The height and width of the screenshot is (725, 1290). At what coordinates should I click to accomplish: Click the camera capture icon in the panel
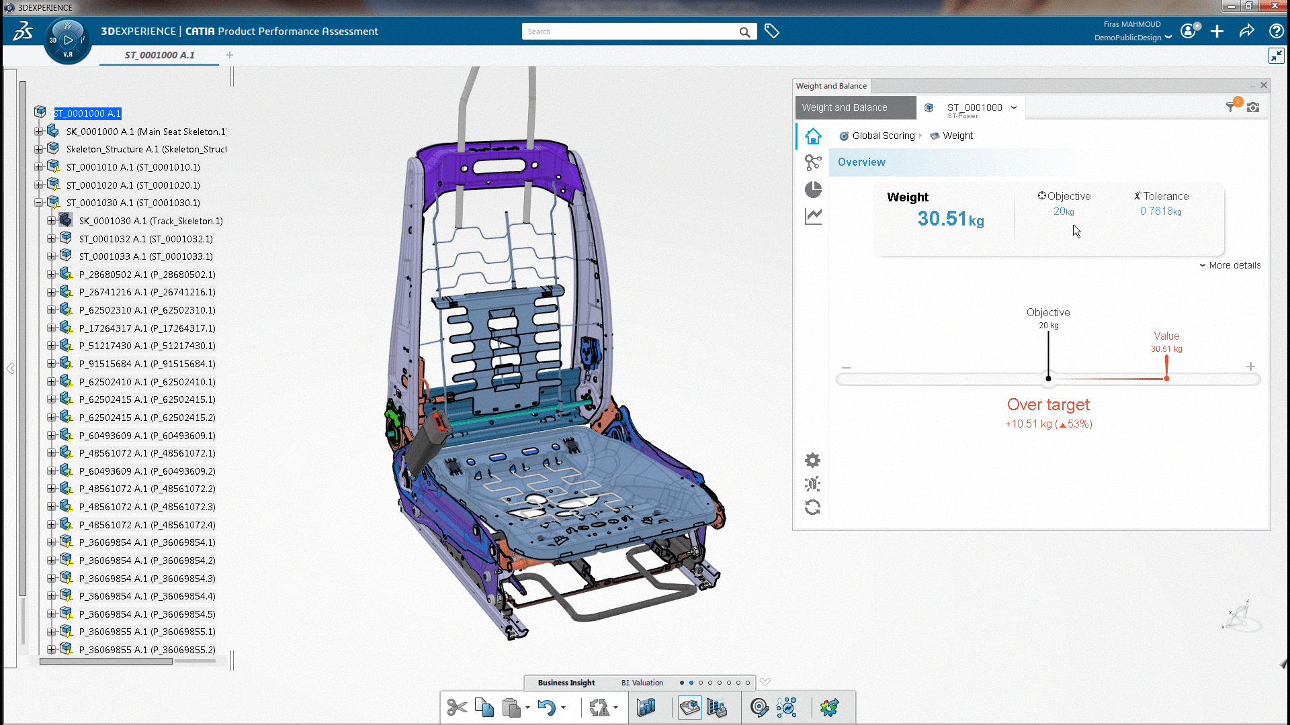tap(1253, 107)
